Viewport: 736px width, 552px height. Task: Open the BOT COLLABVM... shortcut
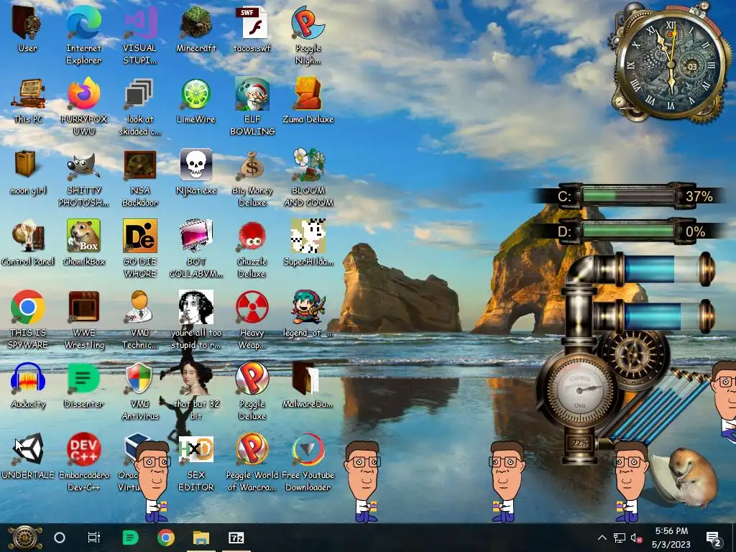click(x=196, y=248)
